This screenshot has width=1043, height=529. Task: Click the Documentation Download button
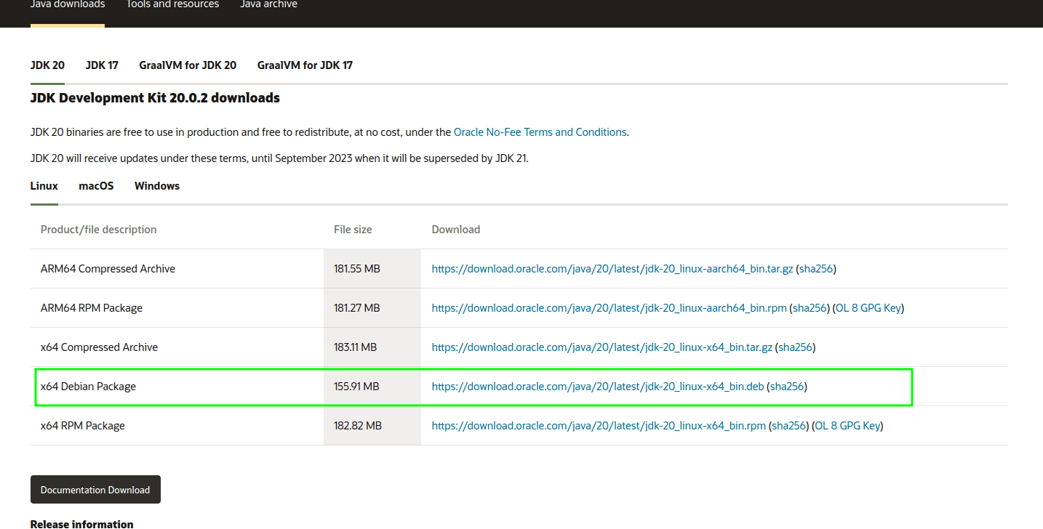(95, 490)
